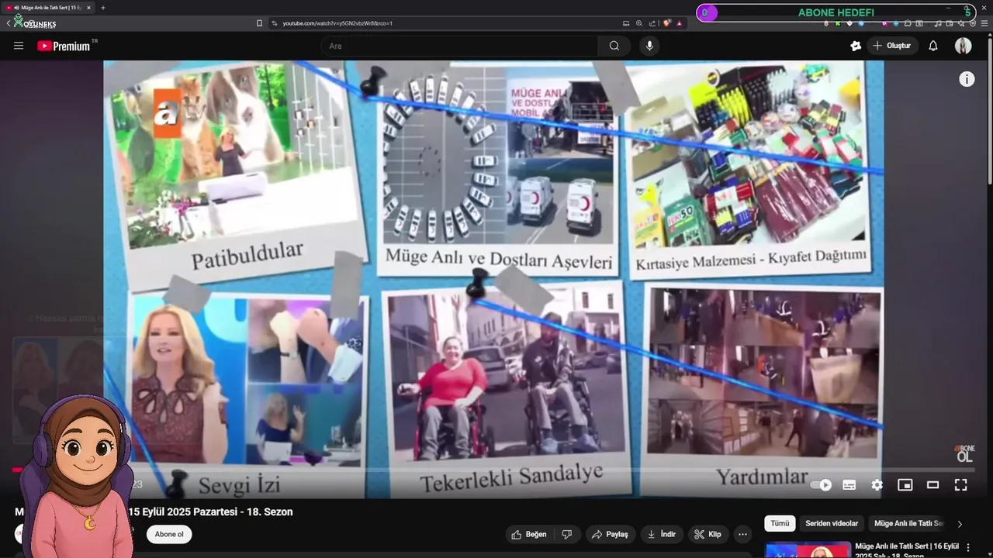Subscribe with Abone ol button
The height and width of the screenshot is (558, 993).
pos(169,534)
